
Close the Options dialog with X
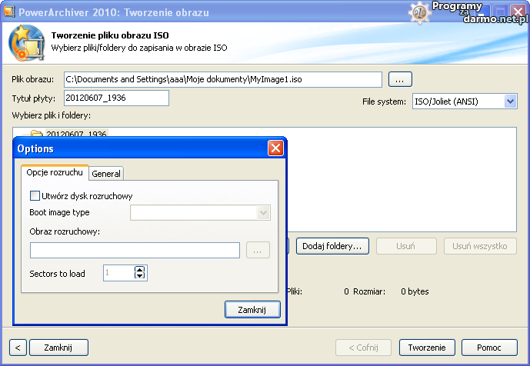coord(275,148)
